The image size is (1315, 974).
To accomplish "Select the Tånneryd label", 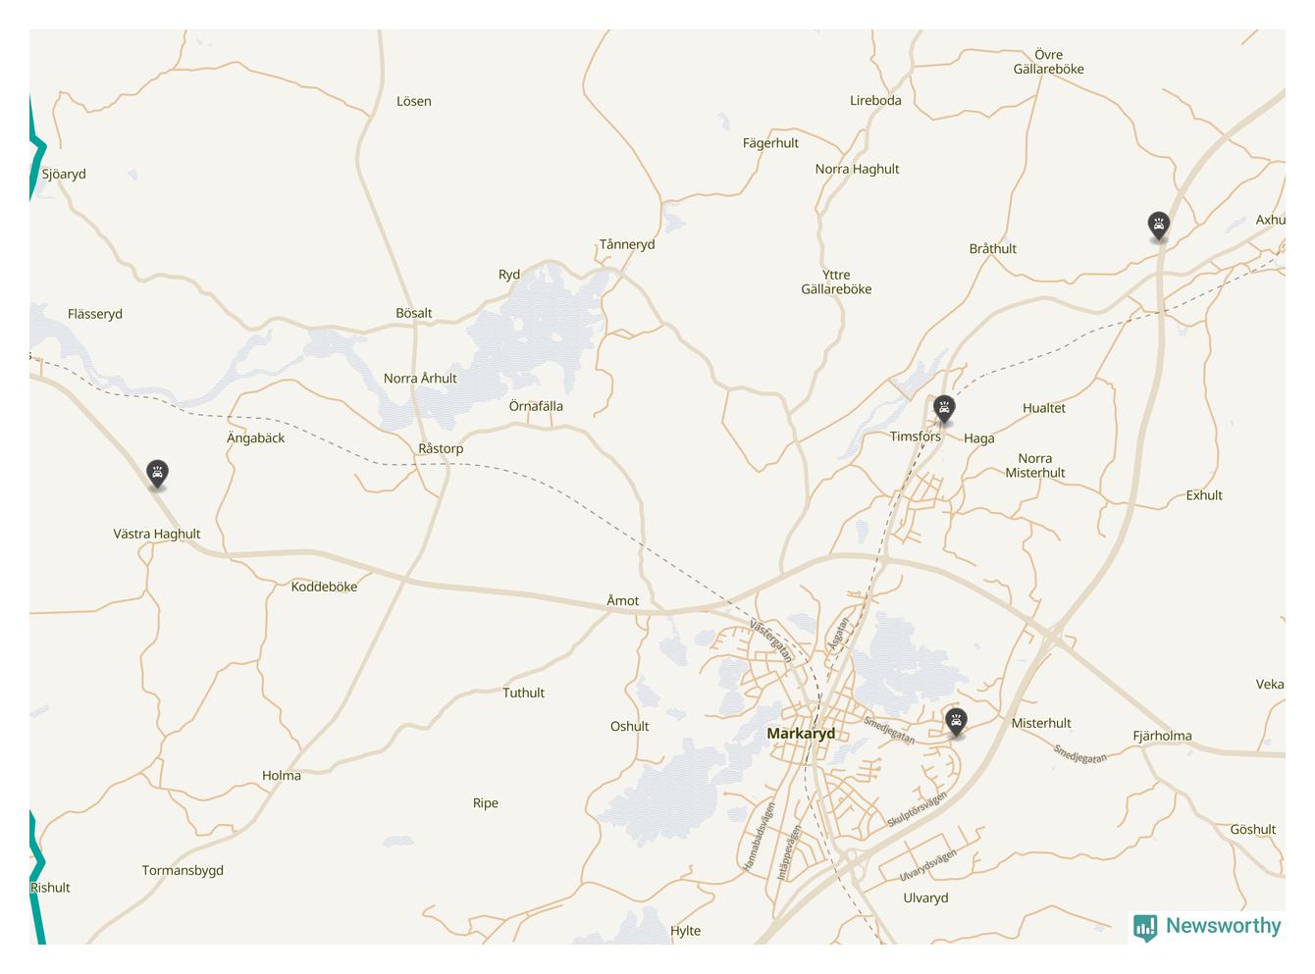I will 627,244.
